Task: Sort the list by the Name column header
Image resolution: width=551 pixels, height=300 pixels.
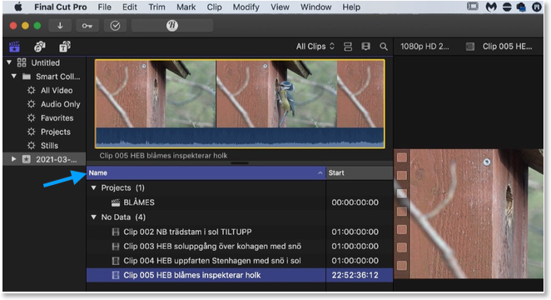Action: click(x=206, y=172)
